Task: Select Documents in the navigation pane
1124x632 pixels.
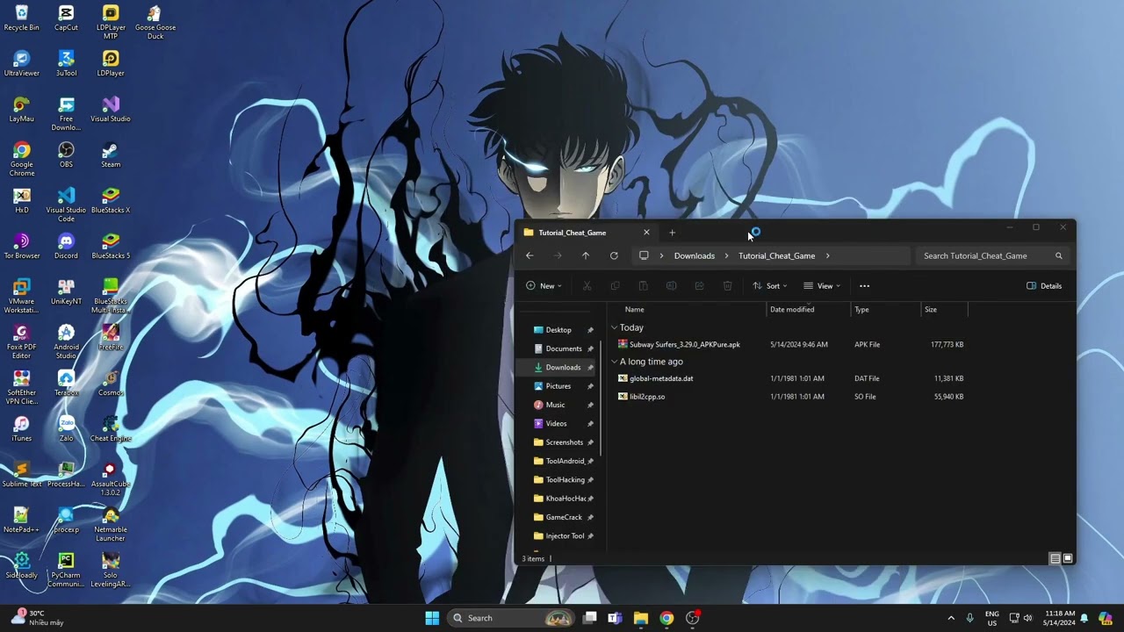Action: (x=564, y=348)
